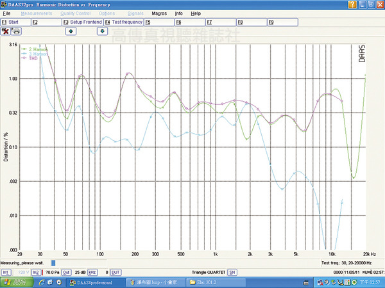The image size is (385, 288).
Task: Click the In1 input button
Action: pyautogui.click(x=6, y=273)
